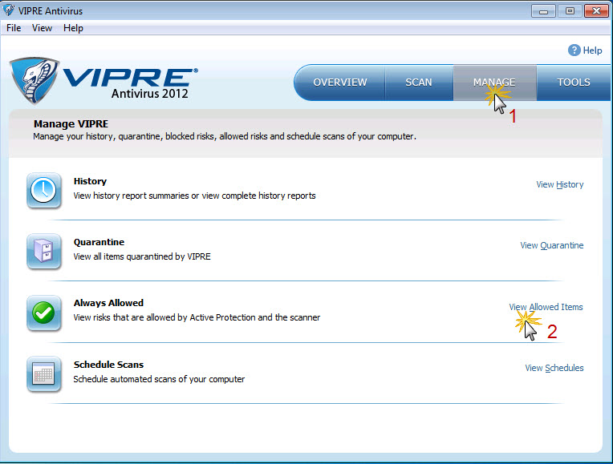
Task: Click the VIPRE title bar app icon
Action: point(8,10)
